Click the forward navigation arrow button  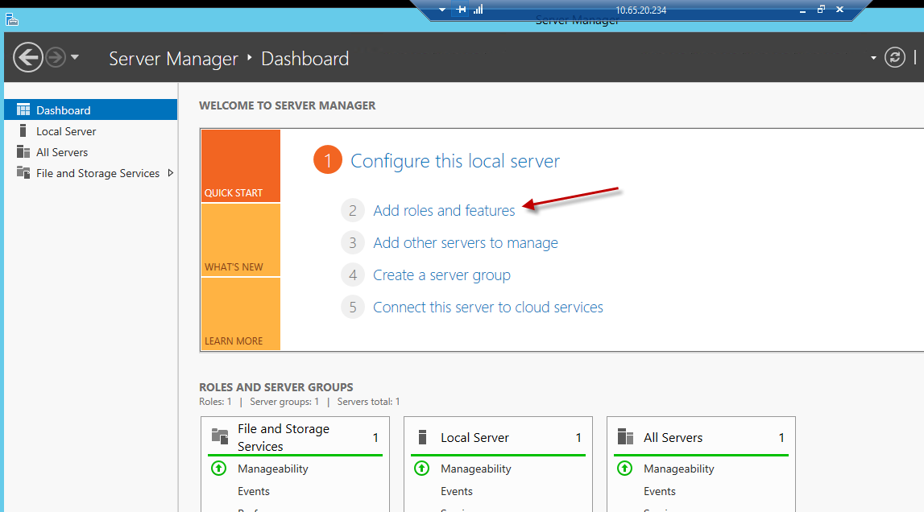tap(56, 58)
